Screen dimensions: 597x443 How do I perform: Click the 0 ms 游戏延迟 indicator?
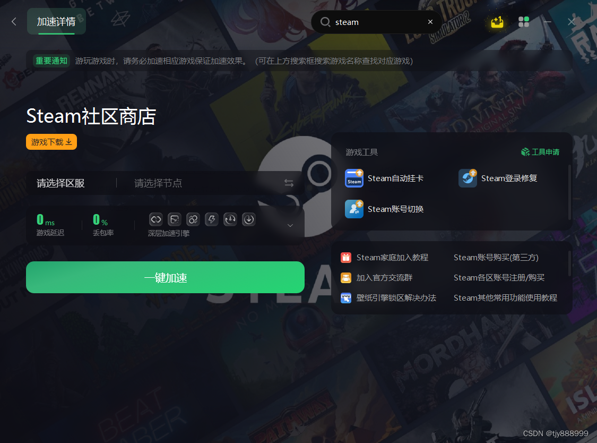(50, 225)
